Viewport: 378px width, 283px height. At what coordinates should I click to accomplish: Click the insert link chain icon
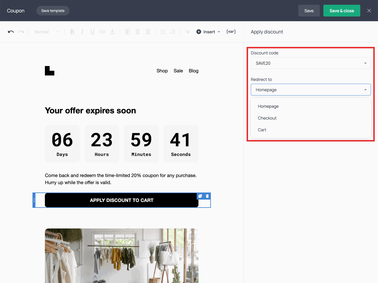pyautogui.click(x=102, y=32)
